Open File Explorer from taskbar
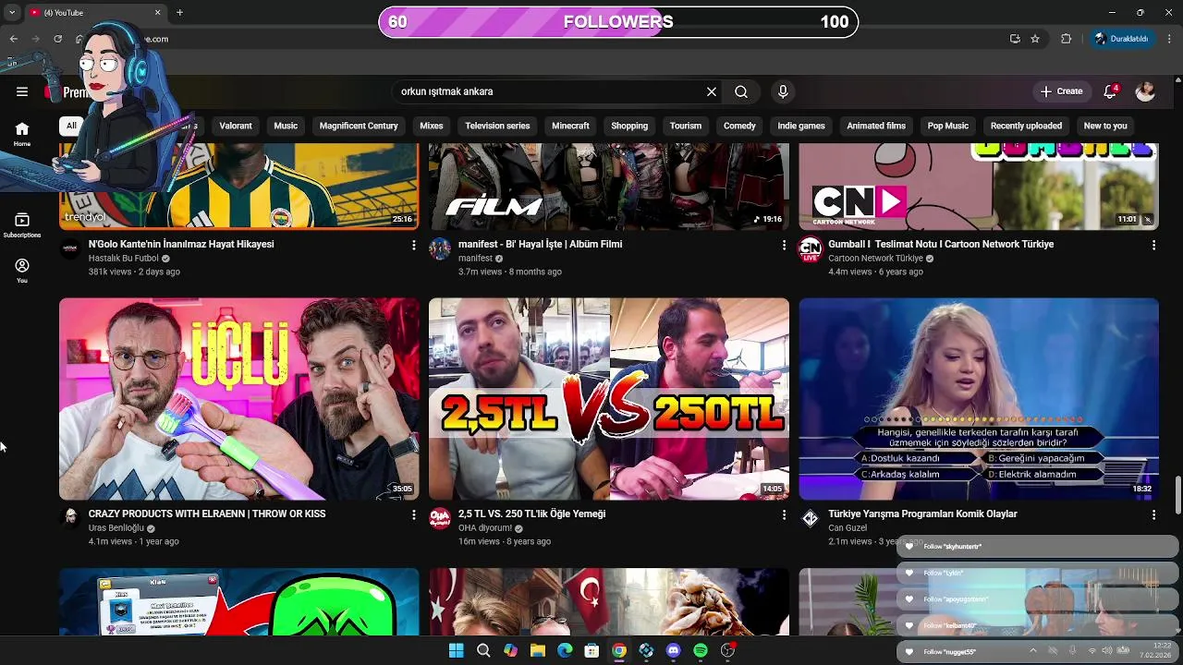1183x665 pixels. [x=538, y=650]
